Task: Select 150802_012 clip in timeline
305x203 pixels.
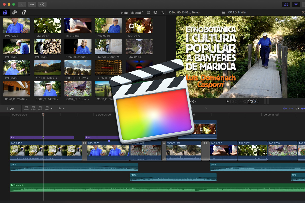Action: click(x=184, y=151)
